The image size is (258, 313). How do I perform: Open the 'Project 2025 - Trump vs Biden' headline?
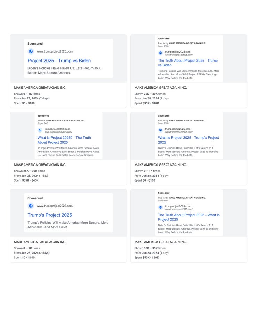[59, 61]
